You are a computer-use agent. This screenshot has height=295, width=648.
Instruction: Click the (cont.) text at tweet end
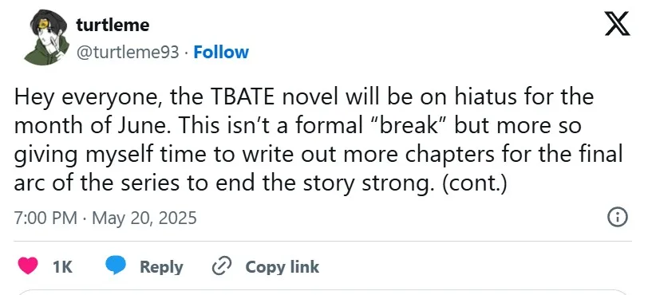click(474, 183)
